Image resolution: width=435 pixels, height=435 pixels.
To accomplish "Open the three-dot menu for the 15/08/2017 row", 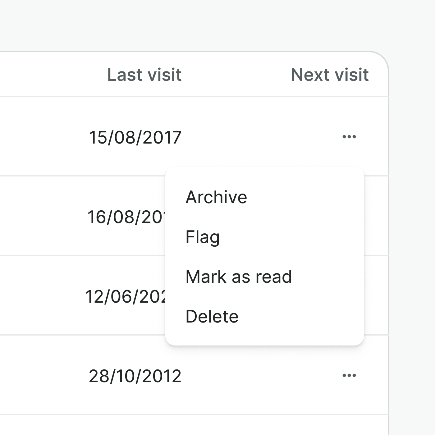I will click(x=349, y=137).
